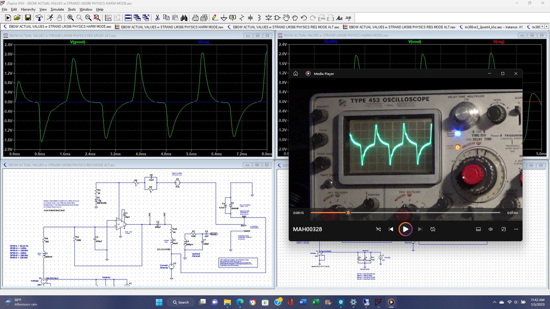The width and height of the screenshot is (550, 309).
Task: Toggle shuffle in Media Player
Action: [x=379, y=229]
